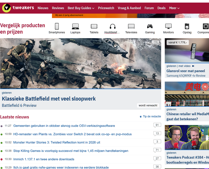The height and width of the screenshot is (169, 209).
Task: Click the 116 comment count on the Battlefield image
Action: [155, 42]
